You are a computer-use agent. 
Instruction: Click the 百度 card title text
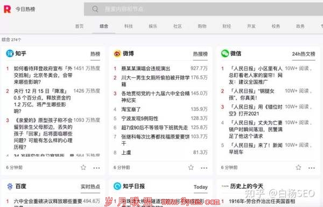(x=20, y=187)
